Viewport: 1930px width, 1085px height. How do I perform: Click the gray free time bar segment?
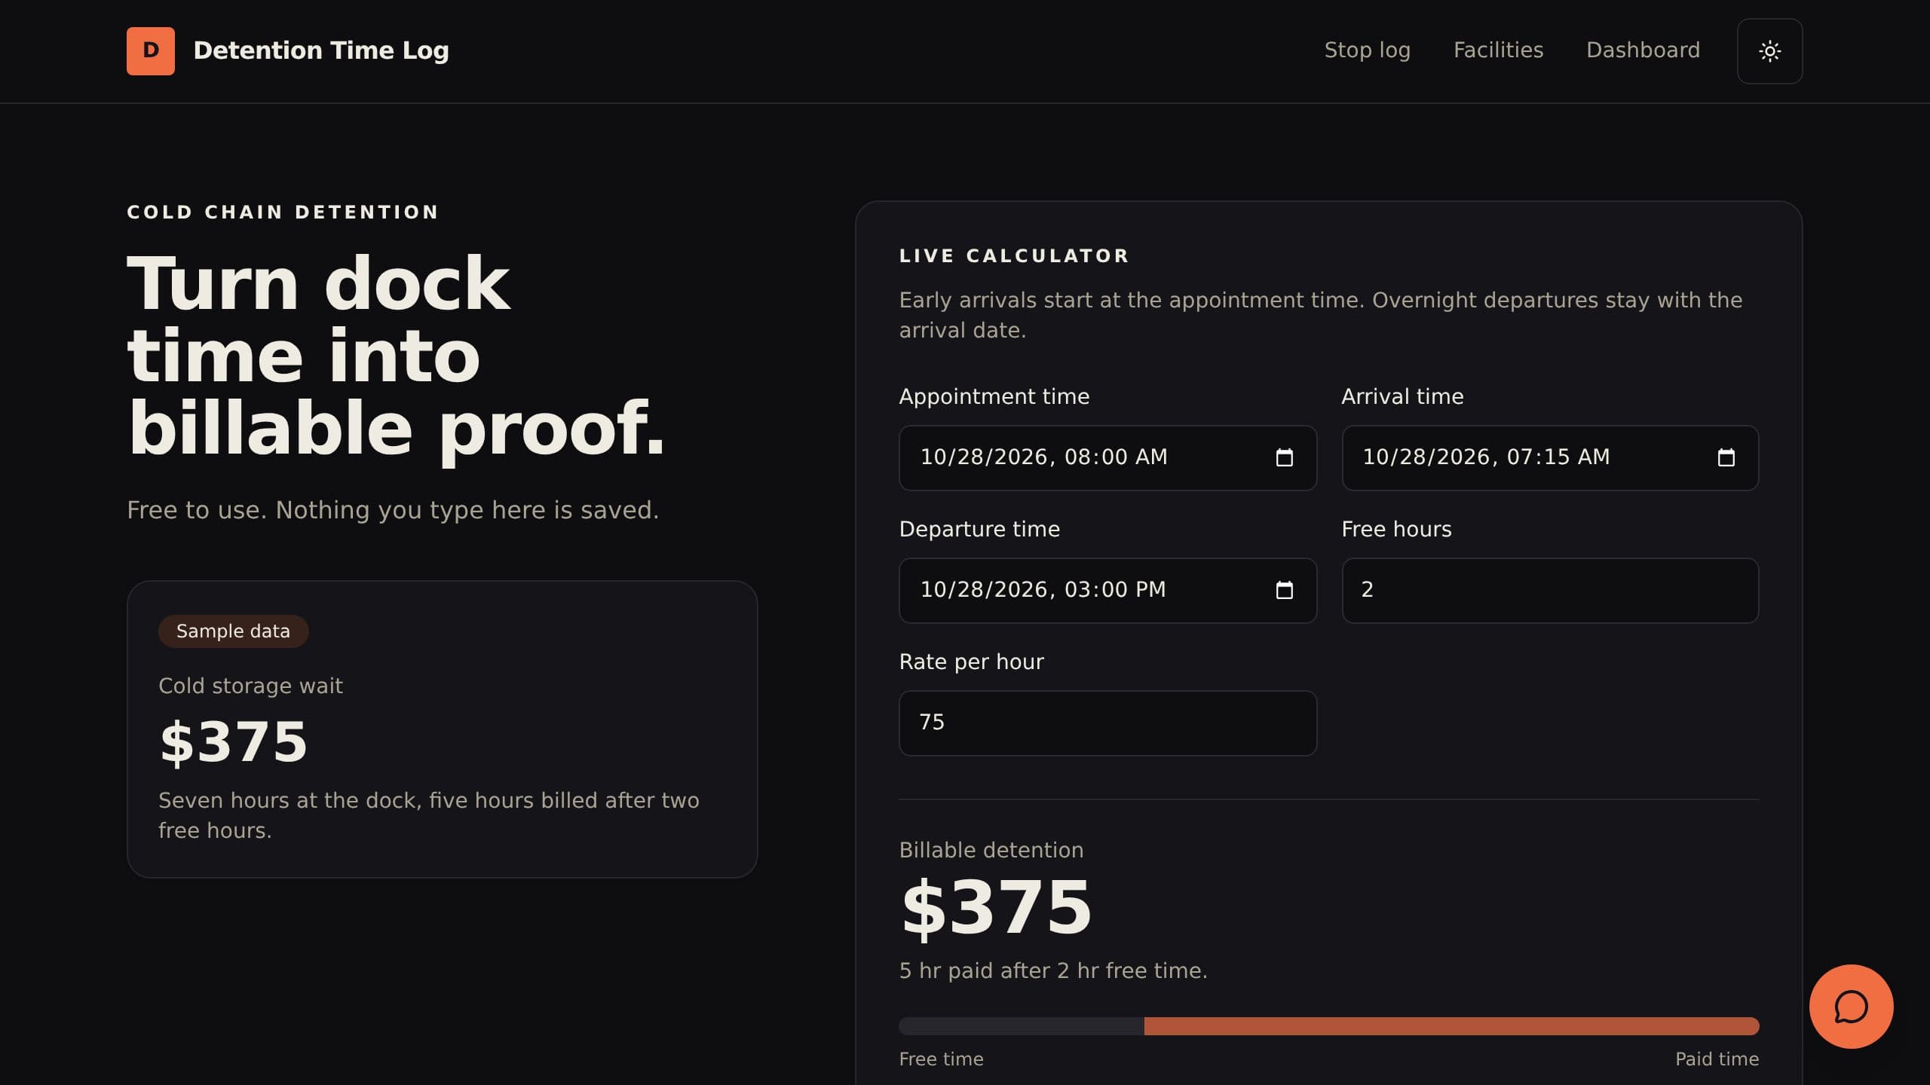click(x=1022, y=1026)
